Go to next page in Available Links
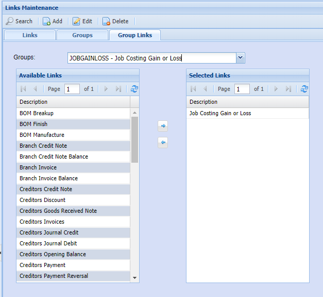 (x=106, y=89)
